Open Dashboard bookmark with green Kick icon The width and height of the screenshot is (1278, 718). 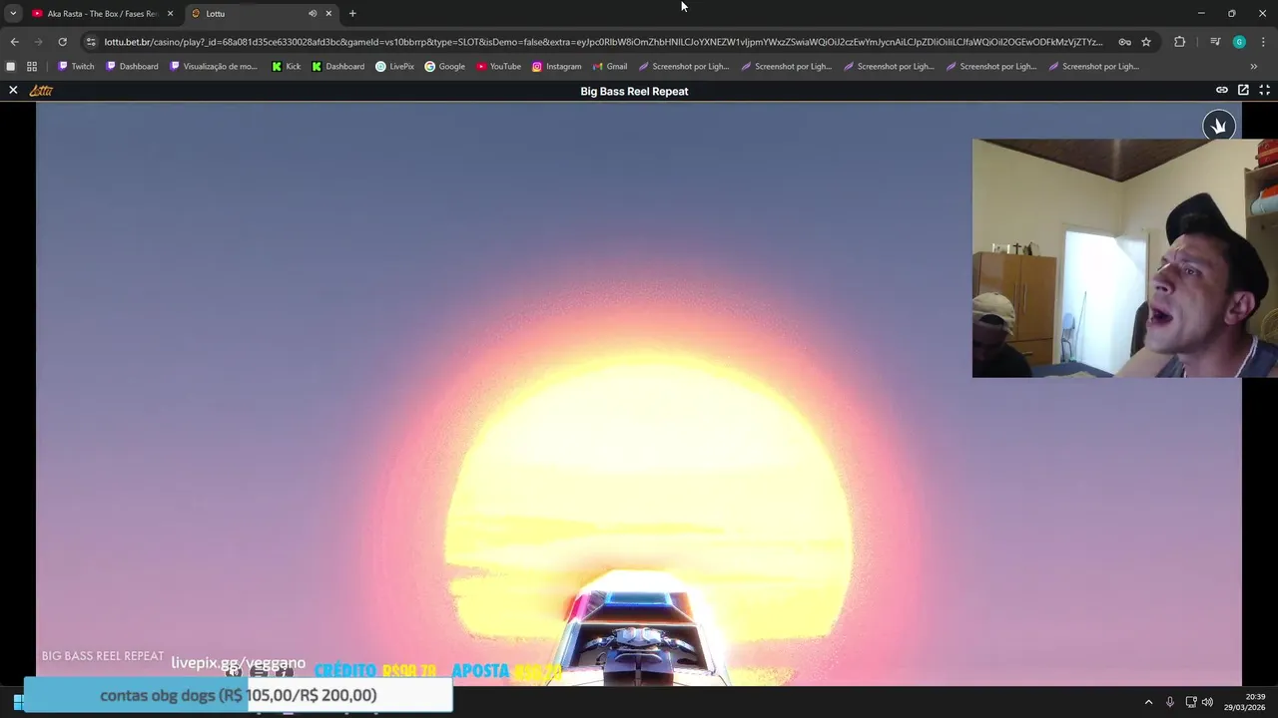tap(338, 66)
